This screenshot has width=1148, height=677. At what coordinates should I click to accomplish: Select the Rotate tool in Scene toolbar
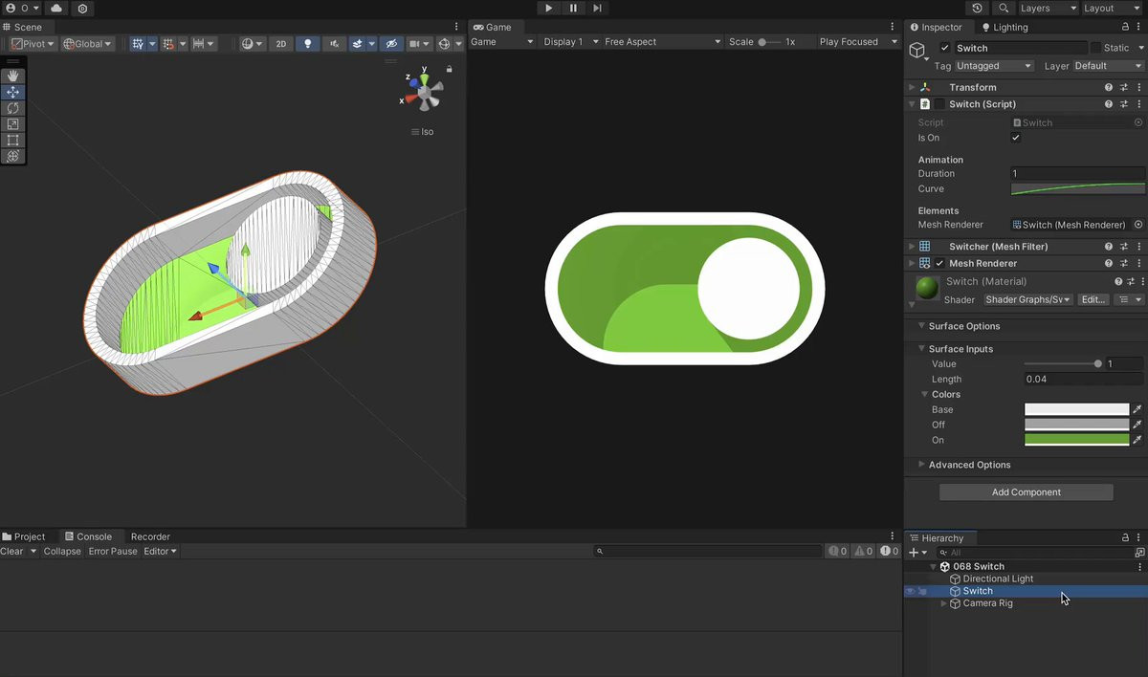click(x=12, y=108)
